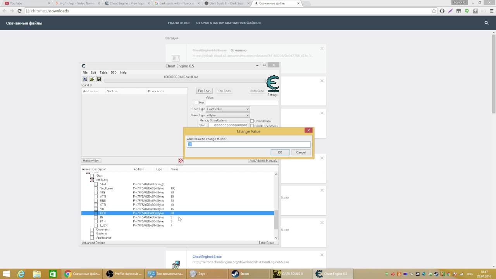Click the open folder icon in Cheat Engine toolbar
This screenshot has width=496, height=279.
pyautogui.click(x=92, y=79)
